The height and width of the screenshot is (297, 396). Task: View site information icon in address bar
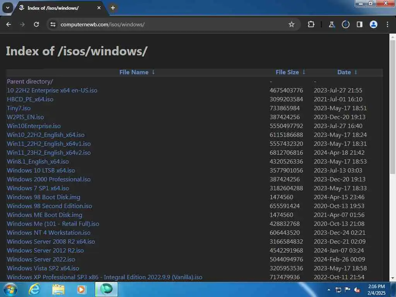[x=53, y=24]
